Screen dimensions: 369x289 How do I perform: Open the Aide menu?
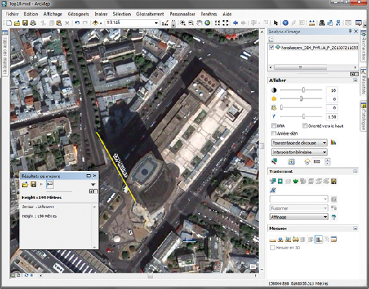(x=227, y=14)
